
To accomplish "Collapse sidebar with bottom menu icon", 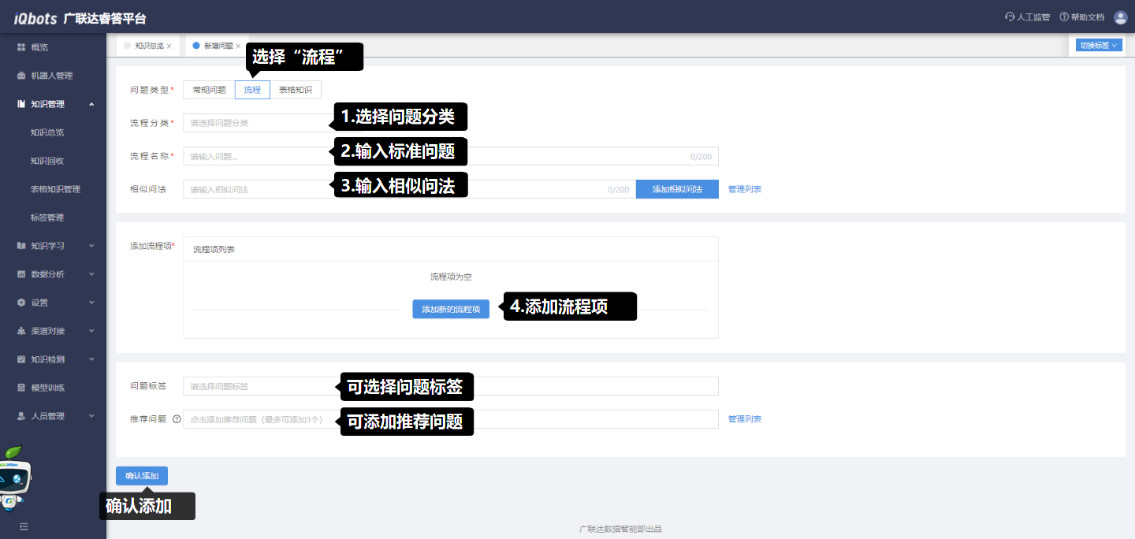I will pyautogui.click(x=24, y=526).
